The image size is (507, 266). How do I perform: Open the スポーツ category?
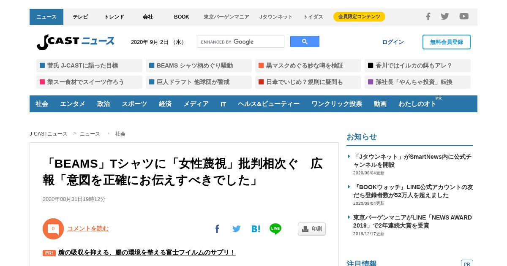pos(134,104)
